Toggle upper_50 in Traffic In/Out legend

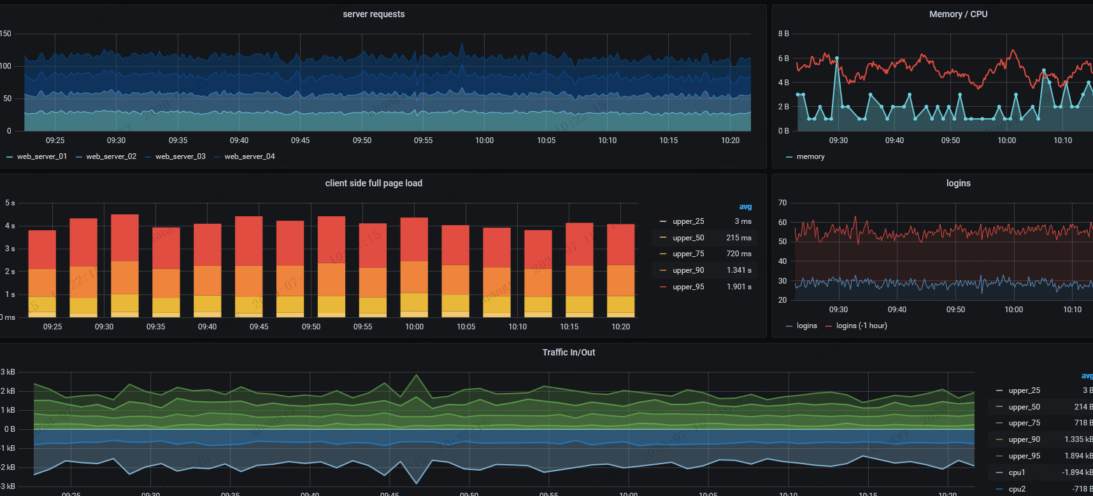(1024, 407)
